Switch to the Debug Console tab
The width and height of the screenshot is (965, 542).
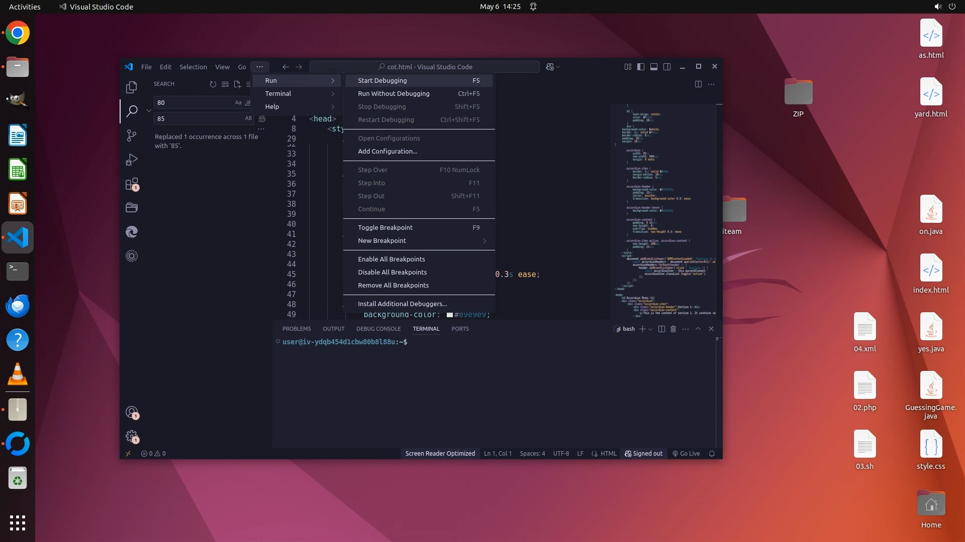[x=378, y=329]
